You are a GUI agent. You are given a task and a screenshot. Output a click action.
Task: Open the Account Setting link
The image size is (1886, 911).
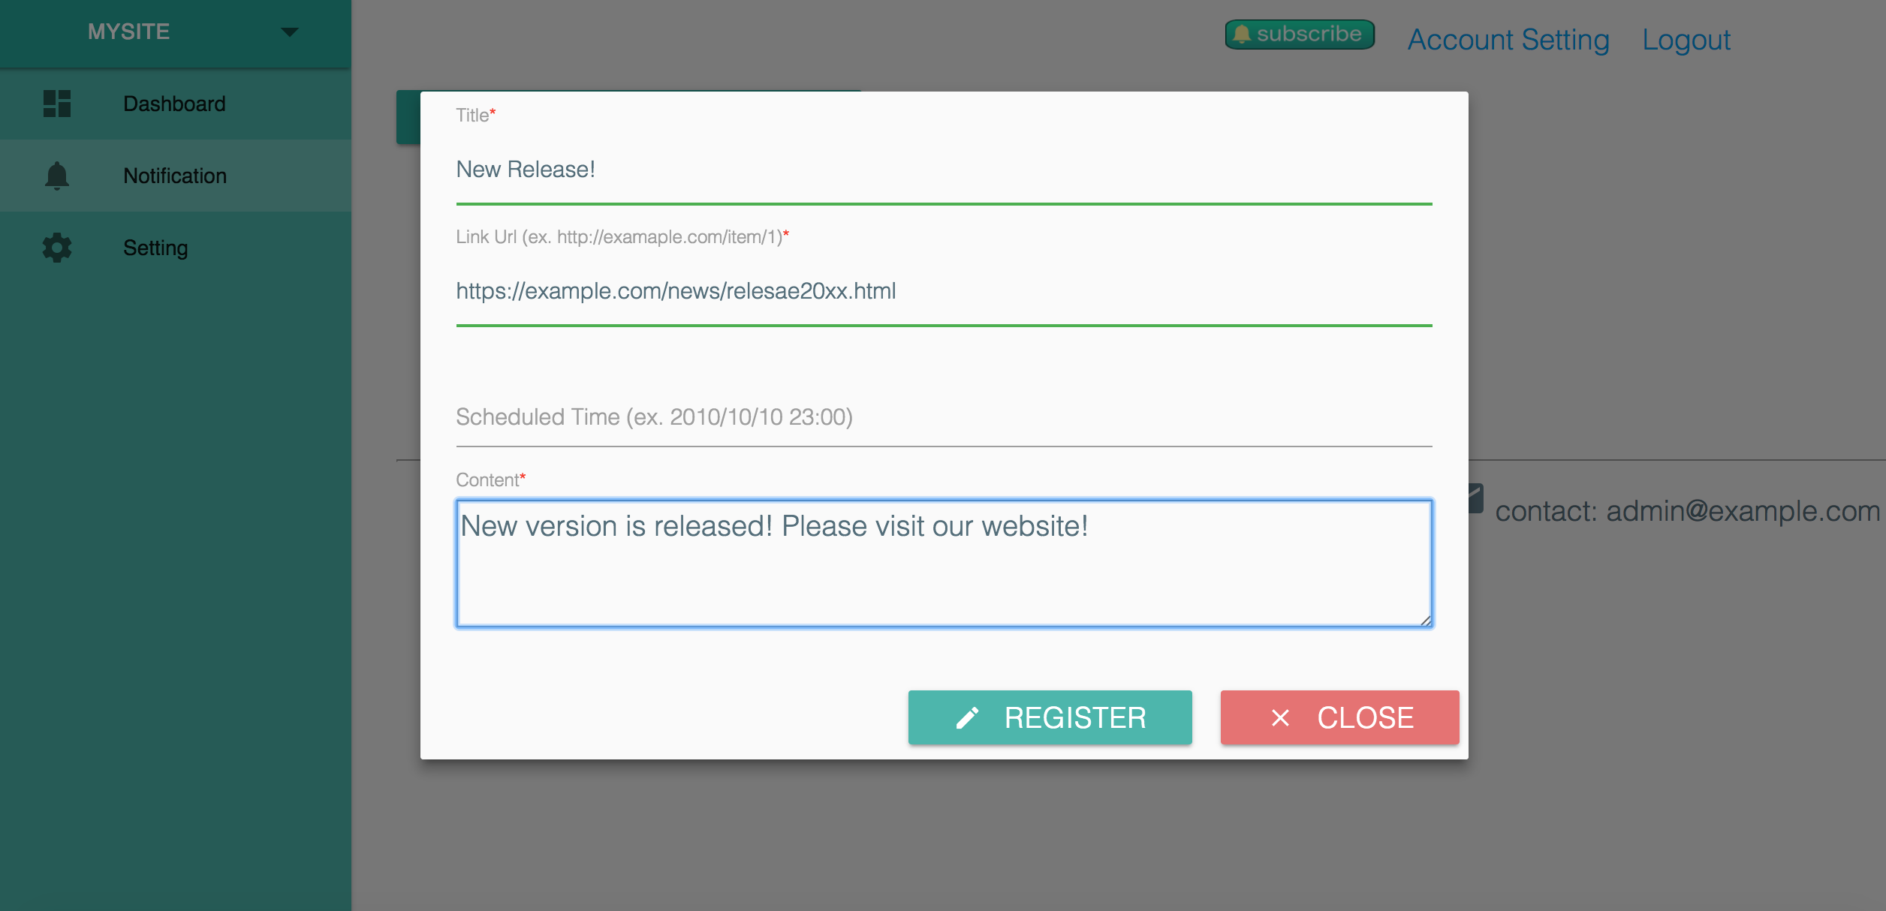click(1508, 40)
